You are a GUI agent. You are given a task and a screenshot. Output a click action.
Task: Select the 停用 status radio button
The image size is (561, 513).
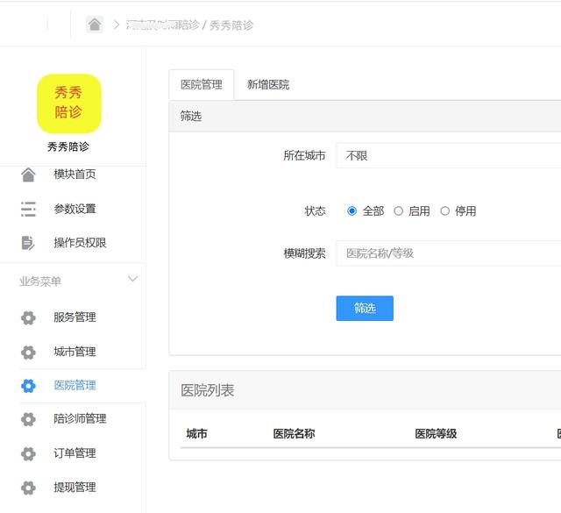445,211
